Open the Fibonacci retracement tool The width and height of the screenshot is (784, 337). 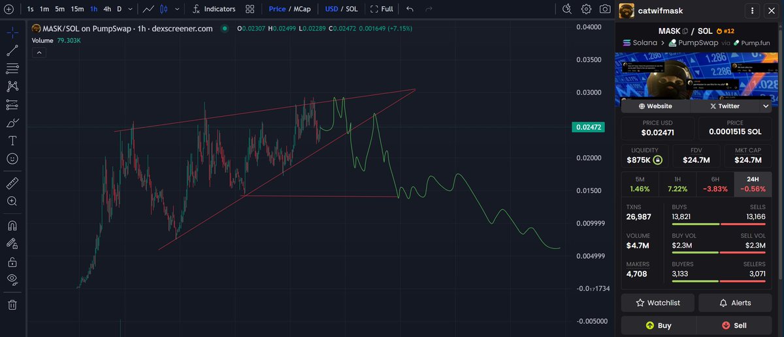click(12, 68)
